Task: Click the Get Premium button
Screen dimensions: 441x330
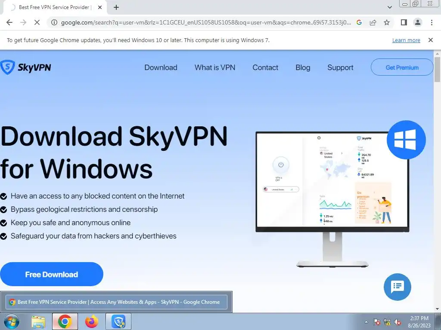Action: click(x=402, y=67)
